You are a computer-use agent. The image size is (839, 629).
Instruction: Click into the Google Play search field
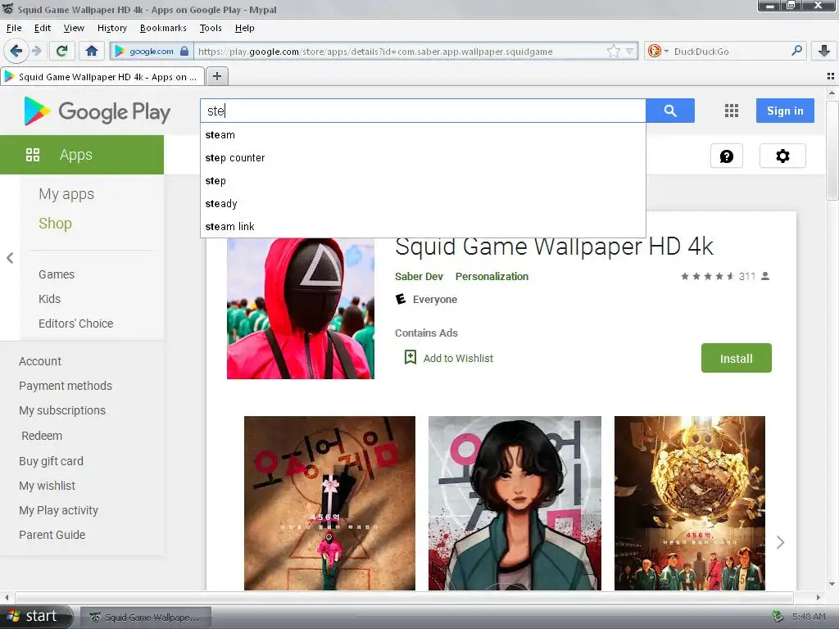(423, 111)
